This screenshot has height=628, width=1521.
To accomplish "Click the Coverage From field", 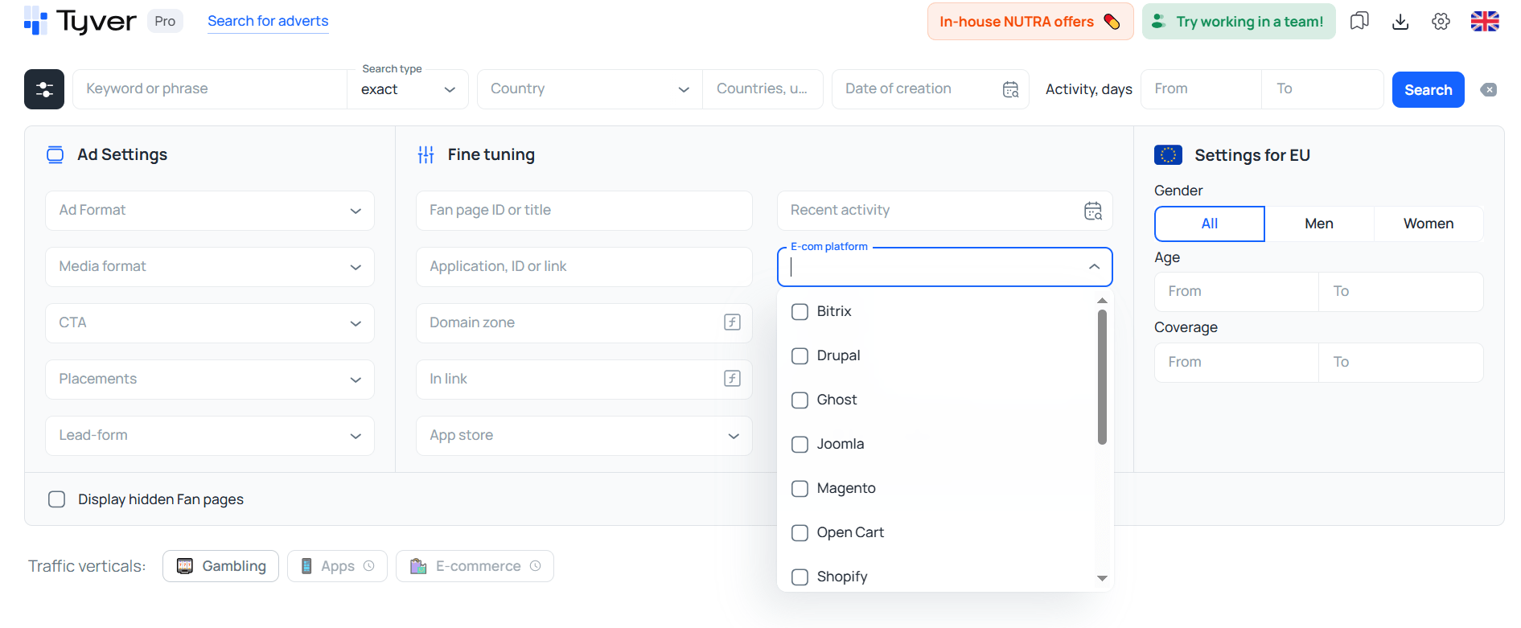I will [1236, 363].
